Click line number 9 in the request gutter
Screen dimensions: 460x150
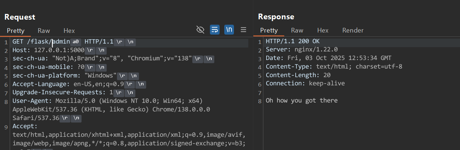point(5,126)
